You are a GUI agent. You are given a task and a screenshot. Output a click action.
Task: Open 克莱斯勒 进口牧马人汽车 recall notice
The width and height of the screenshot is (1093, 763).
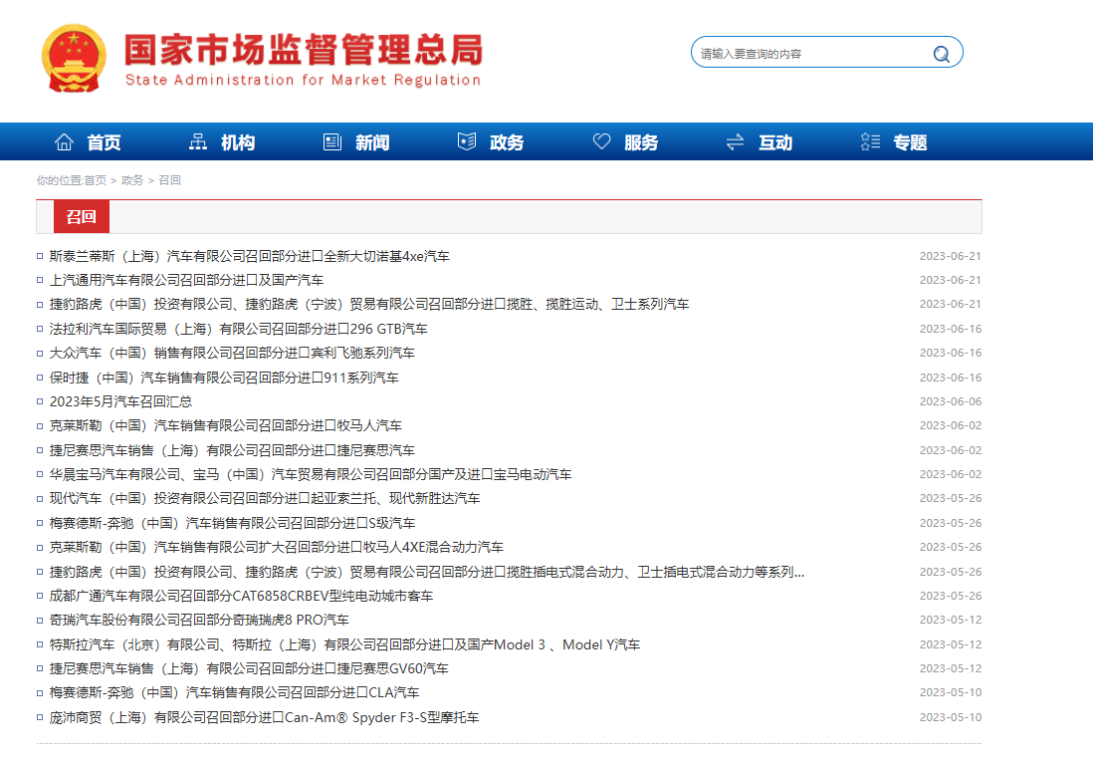[x=225, y=425]
